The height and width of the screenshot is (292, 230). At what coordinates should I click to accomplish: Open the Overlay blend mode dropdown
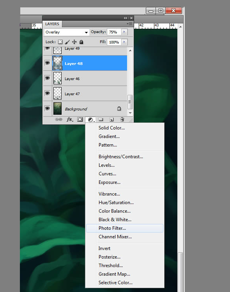pos(67,32)
